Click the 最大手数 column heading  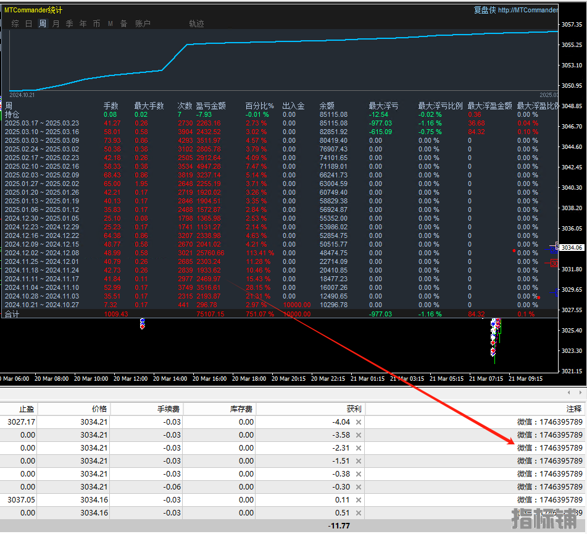149,106
